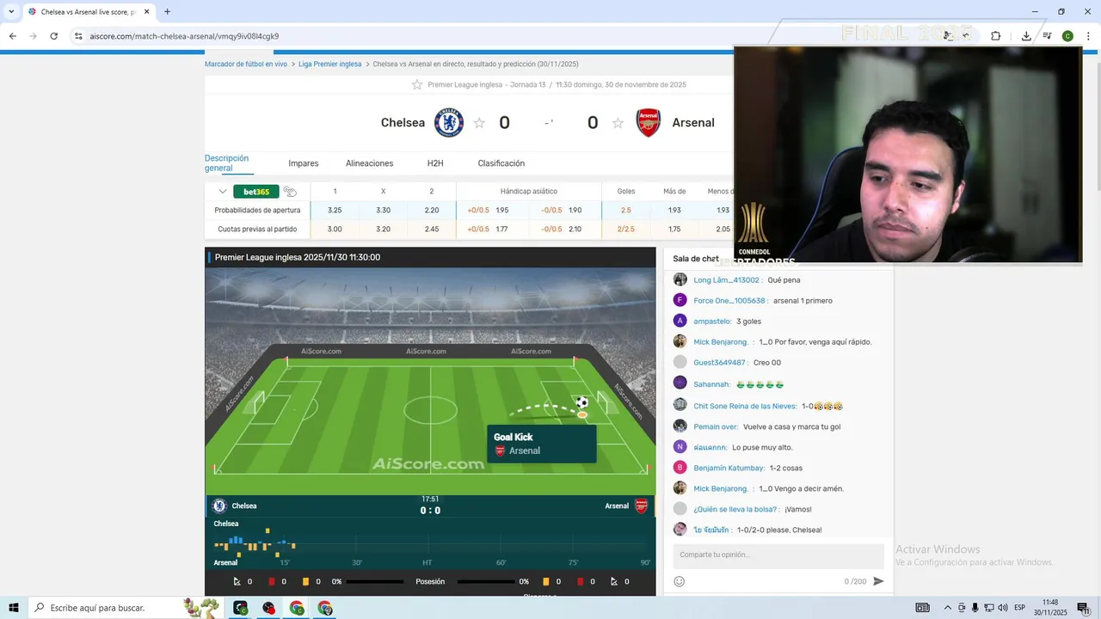Click Chelsea crest in live tracker bar
The image size is (1101, 619).
coord(219,506)
